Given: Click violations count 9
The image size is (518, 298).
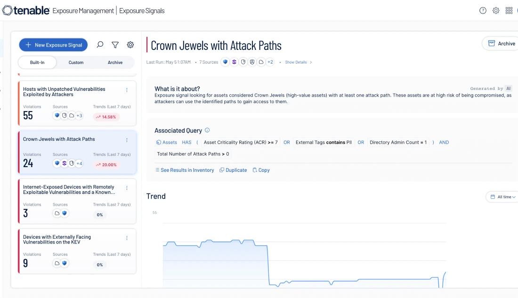Looking at the screenshot, I should [25, 263].
